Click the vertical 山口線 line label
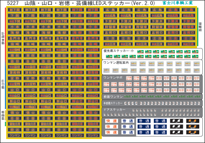The height and width of the screenshot is (143, 205). (3, 84)
